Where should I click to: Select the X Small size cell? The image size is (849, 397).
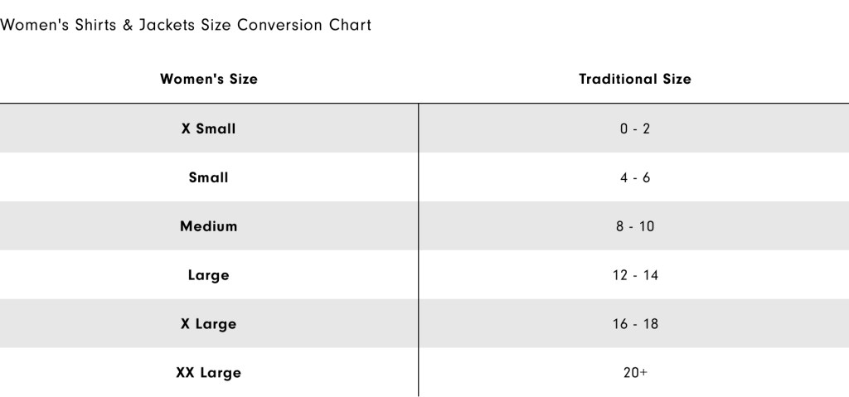pos(209,128)
